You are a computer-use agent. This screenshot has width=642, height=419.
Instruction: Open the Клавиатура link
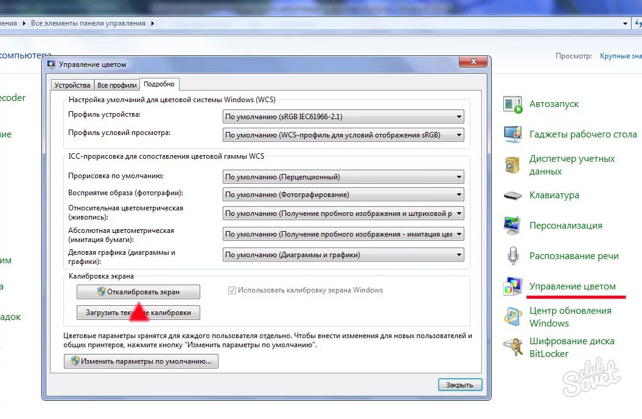click(x=554, y=195)
